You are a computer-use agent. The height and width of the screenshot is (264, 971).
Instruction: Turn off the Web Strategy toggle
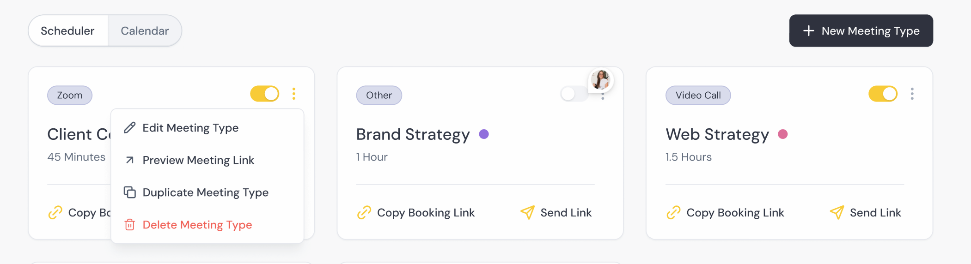[x=883, y=94]
